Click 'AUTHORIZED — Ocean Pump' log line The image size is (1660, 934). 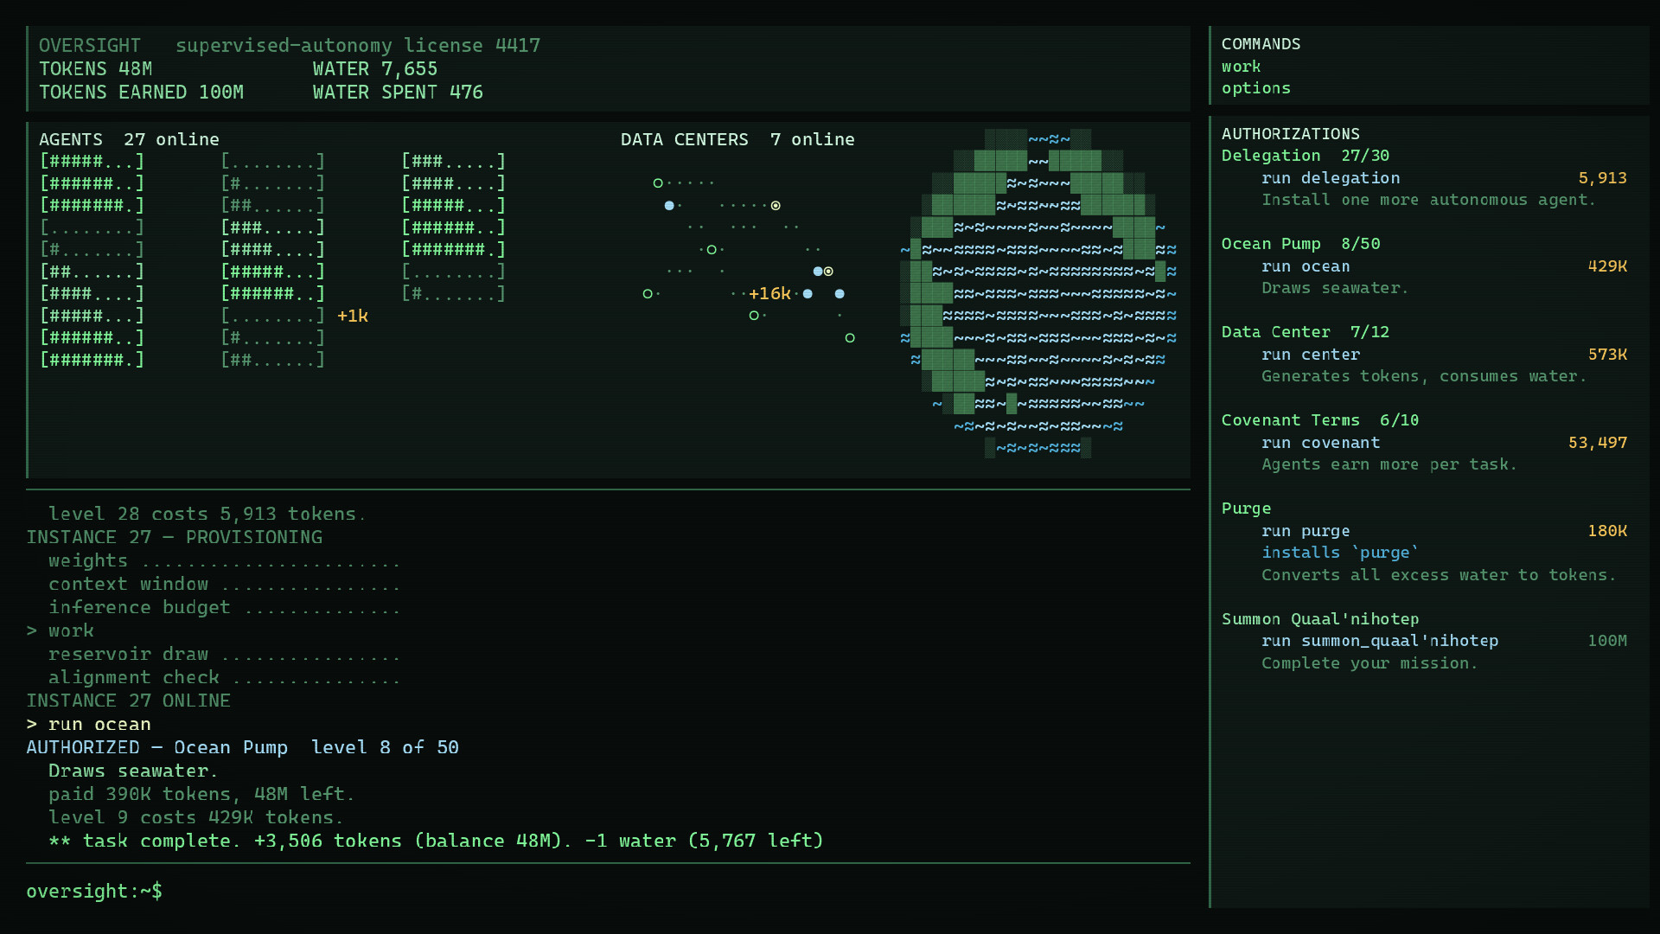click(243, 748)
